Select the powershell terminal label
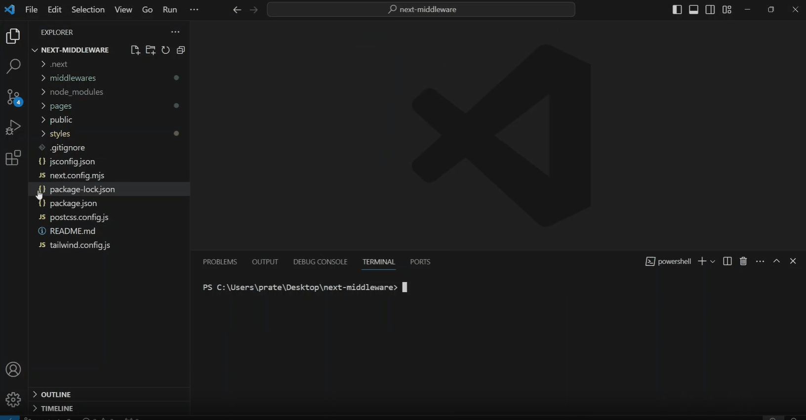 click(x=668, y=261)
